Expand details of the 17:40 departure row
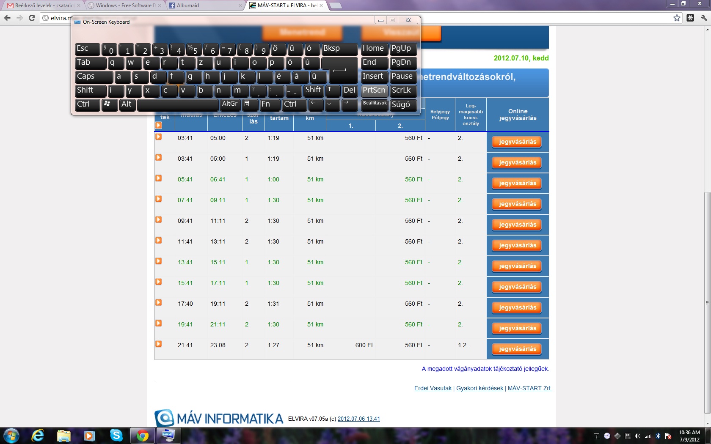The width and height of the screenshot is (711, 444). pyautogui.click(x=159, y=303)
